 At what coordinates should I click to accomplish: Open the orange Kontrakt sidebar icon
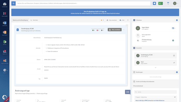(x=5, y=33)
